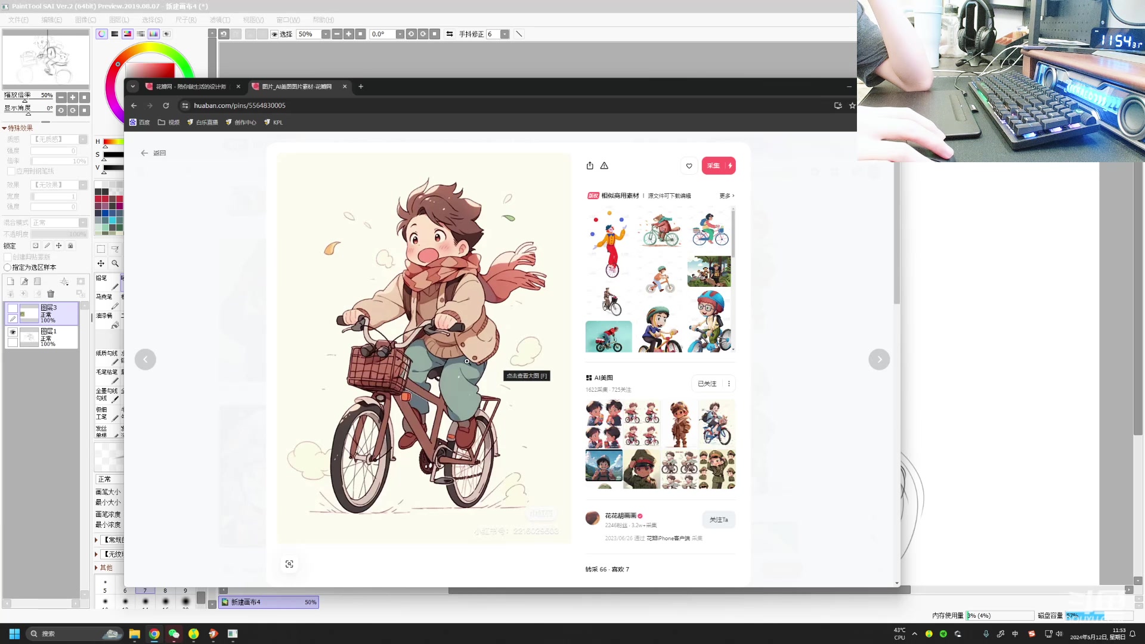The width and height of the screenshot is (1145, 644).
Task: Open Chrome from the Windows taskbar
Action: pos(154,634)
